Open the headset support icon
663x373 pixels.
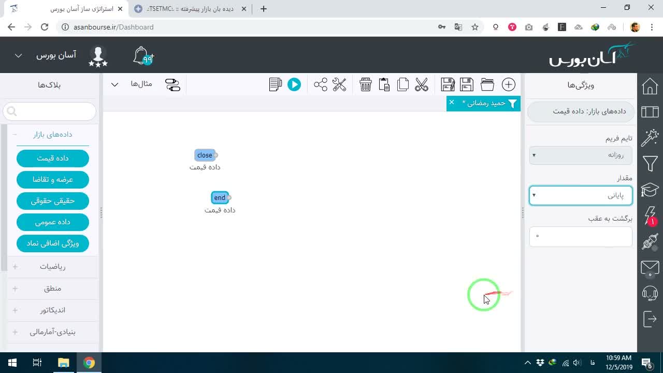pos(650,293)
